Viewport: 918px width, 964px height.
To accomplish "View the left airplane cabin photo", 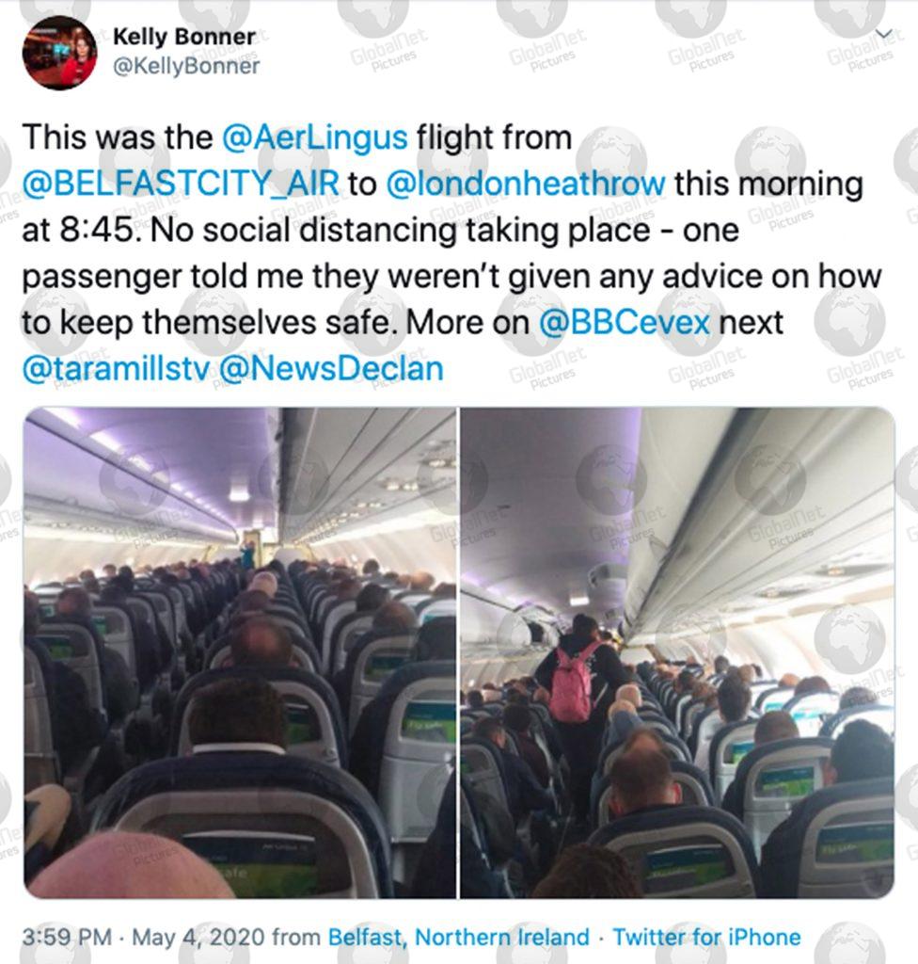I will coord(240,652).
